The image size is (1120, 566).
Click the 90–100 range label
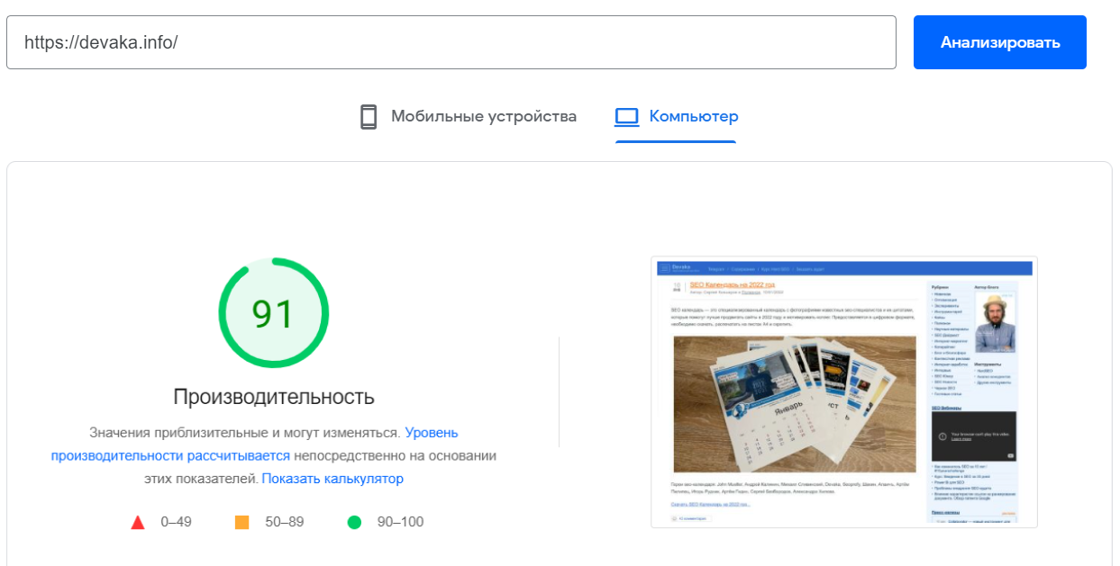[400, 522]
